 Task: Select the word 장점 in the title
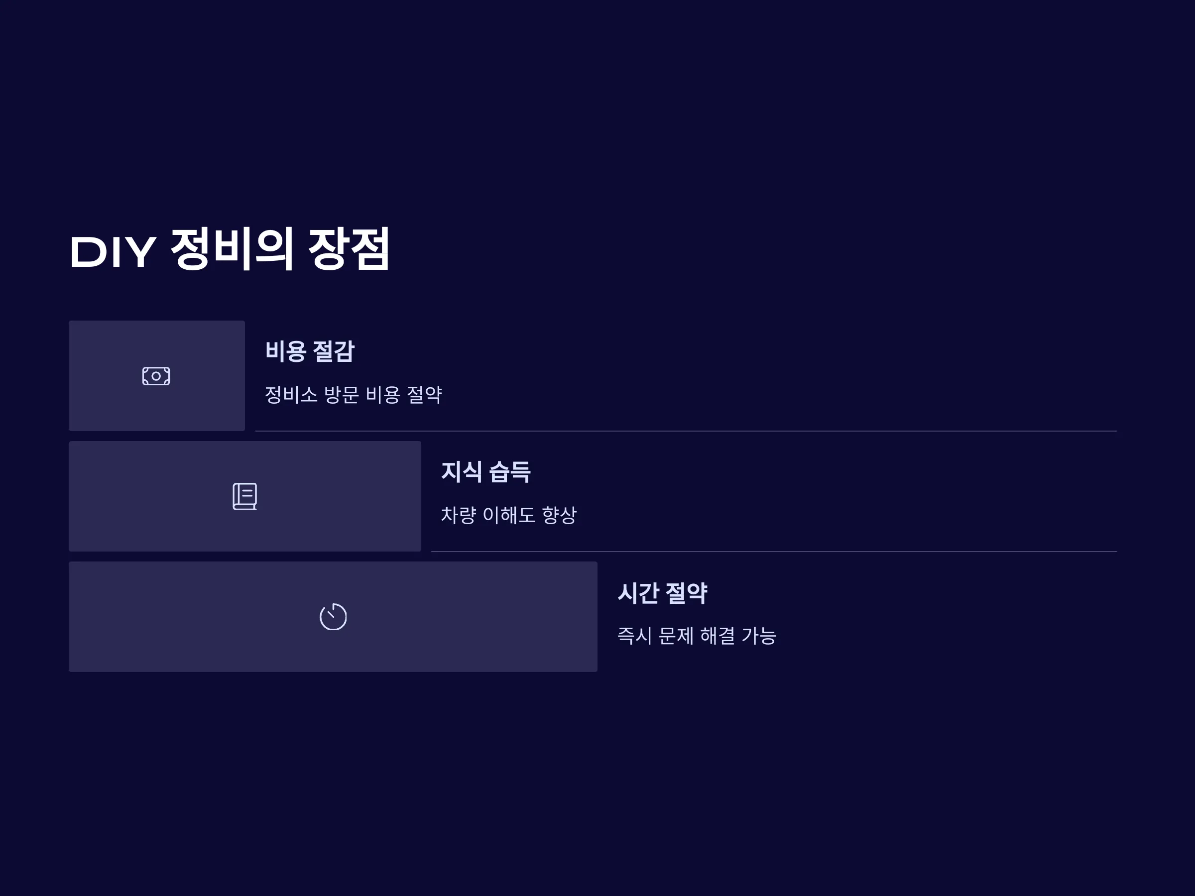(x=349, y=248)
